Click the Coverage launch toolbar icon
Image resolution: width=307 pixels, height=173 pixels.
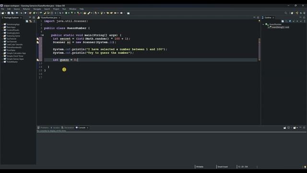72,13
